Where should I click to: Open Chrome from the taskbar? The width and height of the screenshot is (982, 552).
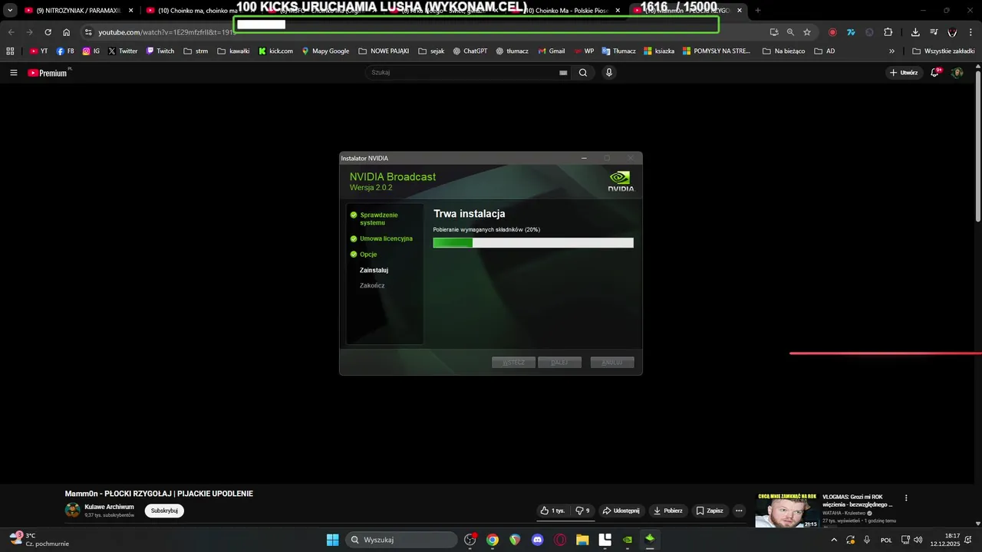click(x=493, y=540)
